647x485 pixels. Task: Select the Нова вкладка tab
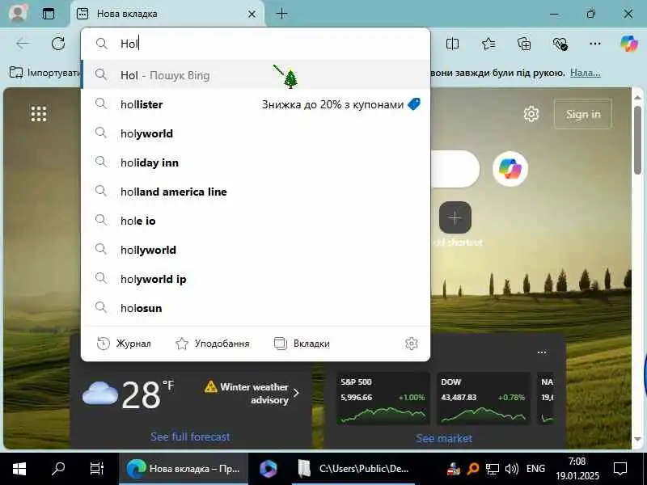(x=167, y=14)
